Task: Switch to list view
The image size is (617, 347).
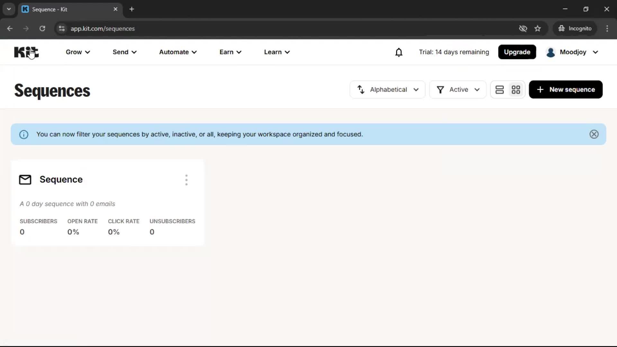Action: click(x=500, y=89)
